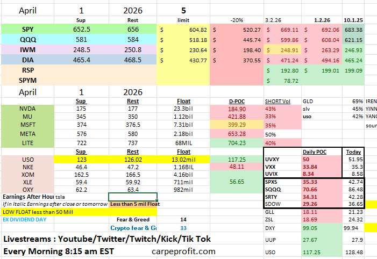Select UVXY daily POC 50
Screen dimensions: 377x259
[322, 159]
